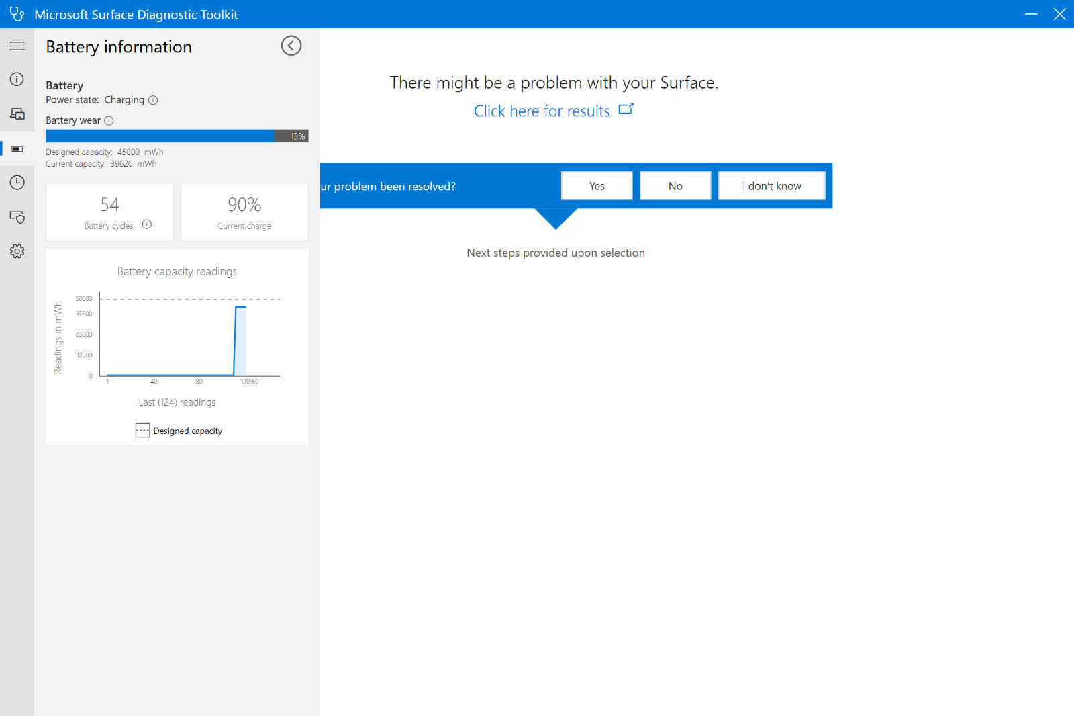Click the Designed capacity 45800 mWh text

pyautogui.click(x=105, y=152)
